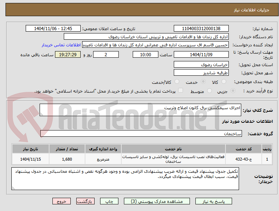Click the شرح کلی نیاز description textarea

click(140, 110)
